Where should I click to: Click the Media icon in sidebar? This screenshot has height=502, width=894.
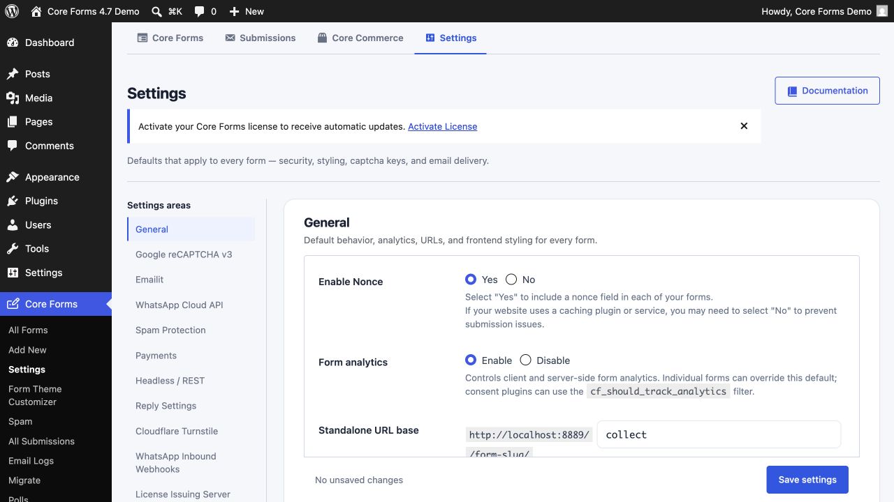(13, 98)
